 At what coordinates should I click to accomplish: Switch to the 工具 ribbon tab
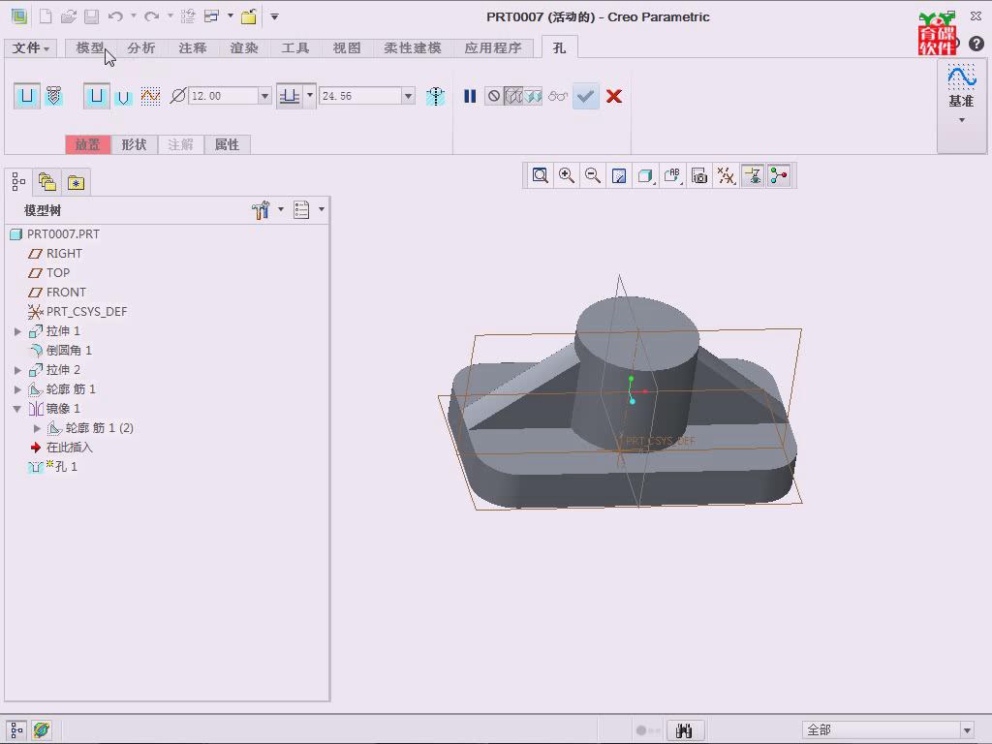(295, 48)
